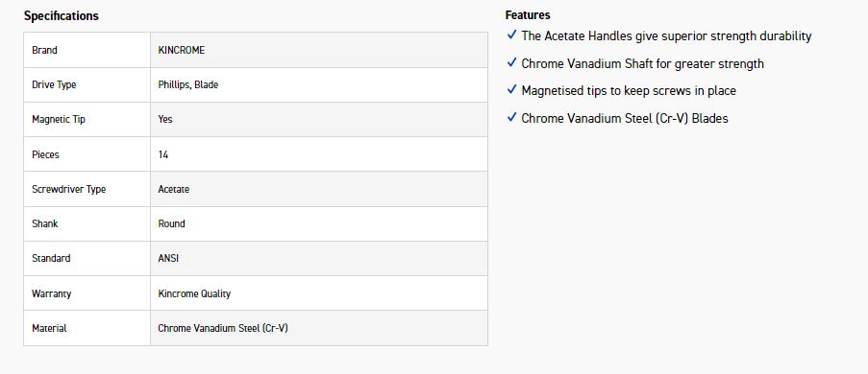Click the Chrome Vanadium Steel (Cr-V) material value
Screen dimensions: 868x374
(x=223, y=328)
